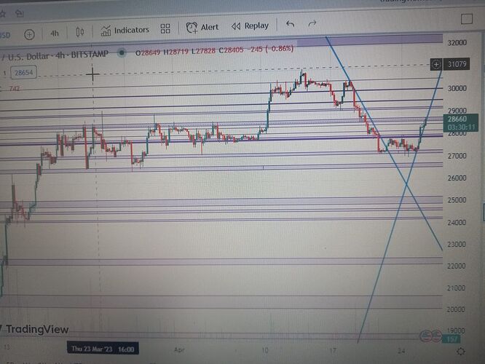The height and width of the screenshot is (364, 485).
Task: Open the indicator templates grid icon
Action: [165, 29]
